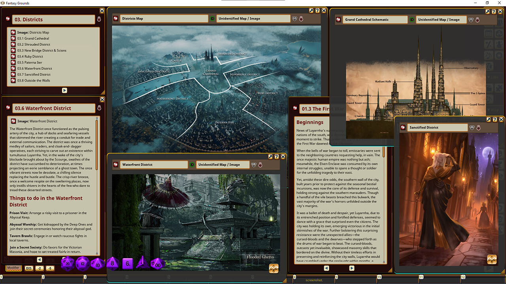The image size is (506, 284).
Task: Go to the next page in the 03. Districts window
Action: 64,90
